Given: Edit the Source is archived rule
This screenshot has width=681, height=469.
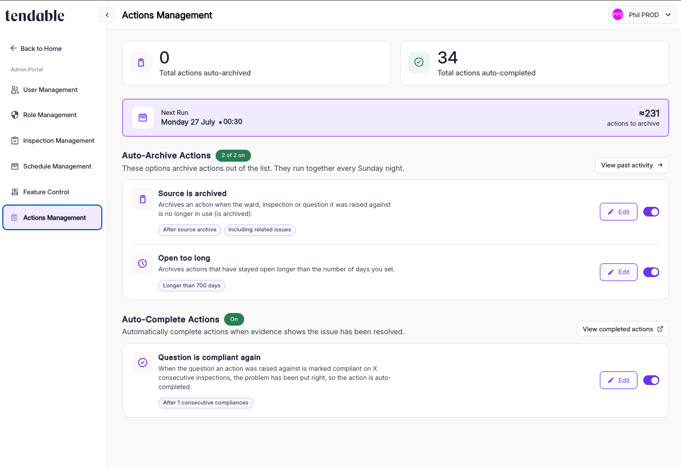Looking at the screenshot, I should pos(619,212).
